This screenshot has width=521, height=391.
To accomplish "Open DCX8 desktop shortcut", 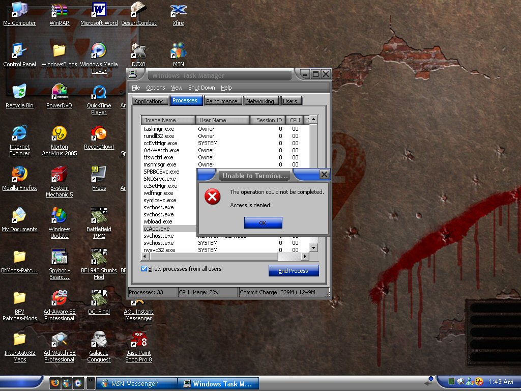I will click(x=138, y=54).
